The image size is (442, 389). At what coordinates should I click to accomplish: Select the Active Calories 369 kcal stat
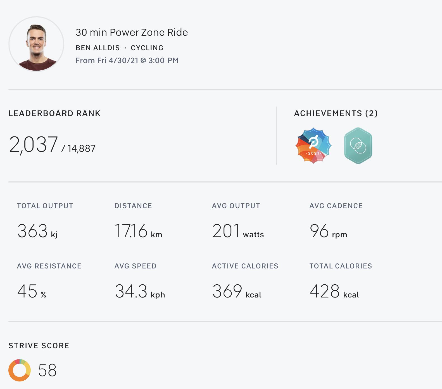coord(237,291)
